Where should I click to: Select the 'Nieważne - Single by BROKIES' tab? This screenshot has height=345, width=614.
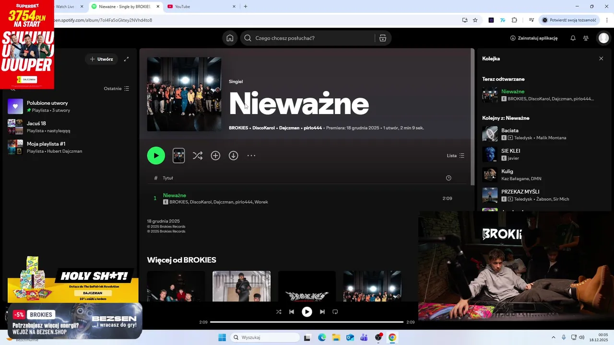click(125, 7)
